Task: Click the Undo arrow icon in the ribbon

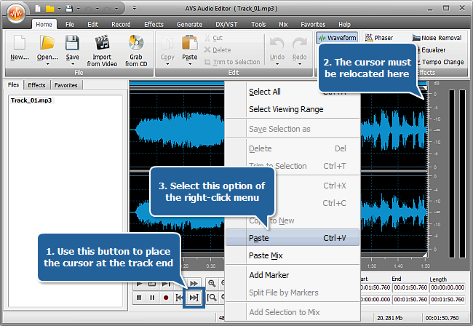Action: point(277,44)
